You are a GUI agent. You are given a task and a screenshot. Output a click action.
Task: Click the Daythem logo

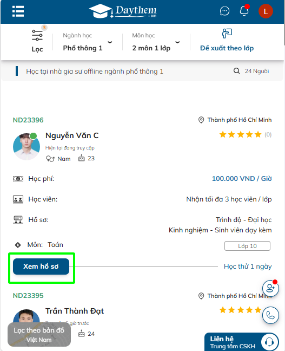(123, 11)
